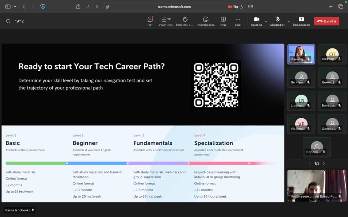
Task: Click the slide heading 'Ready to start Your Tech Career Path?'
Action: click(x=91, y=66)
